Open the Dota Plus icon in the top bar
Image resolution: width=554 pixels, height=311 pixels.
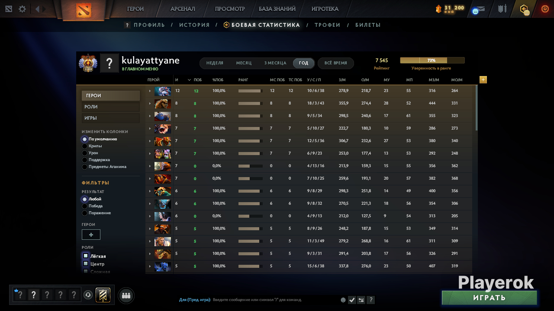524,9
